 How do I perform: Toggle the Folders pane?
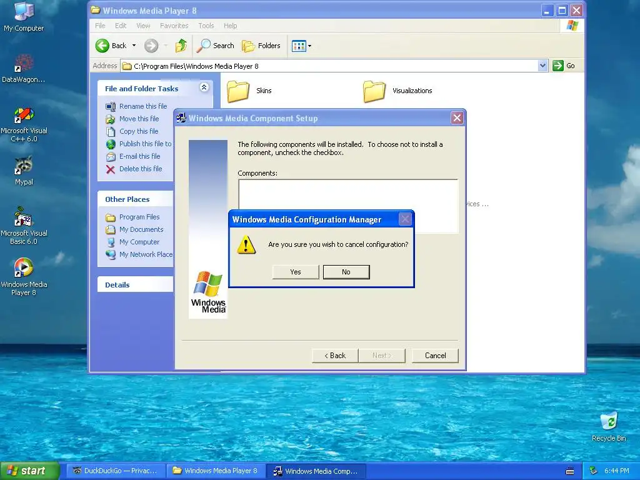[x=261, y=46]
